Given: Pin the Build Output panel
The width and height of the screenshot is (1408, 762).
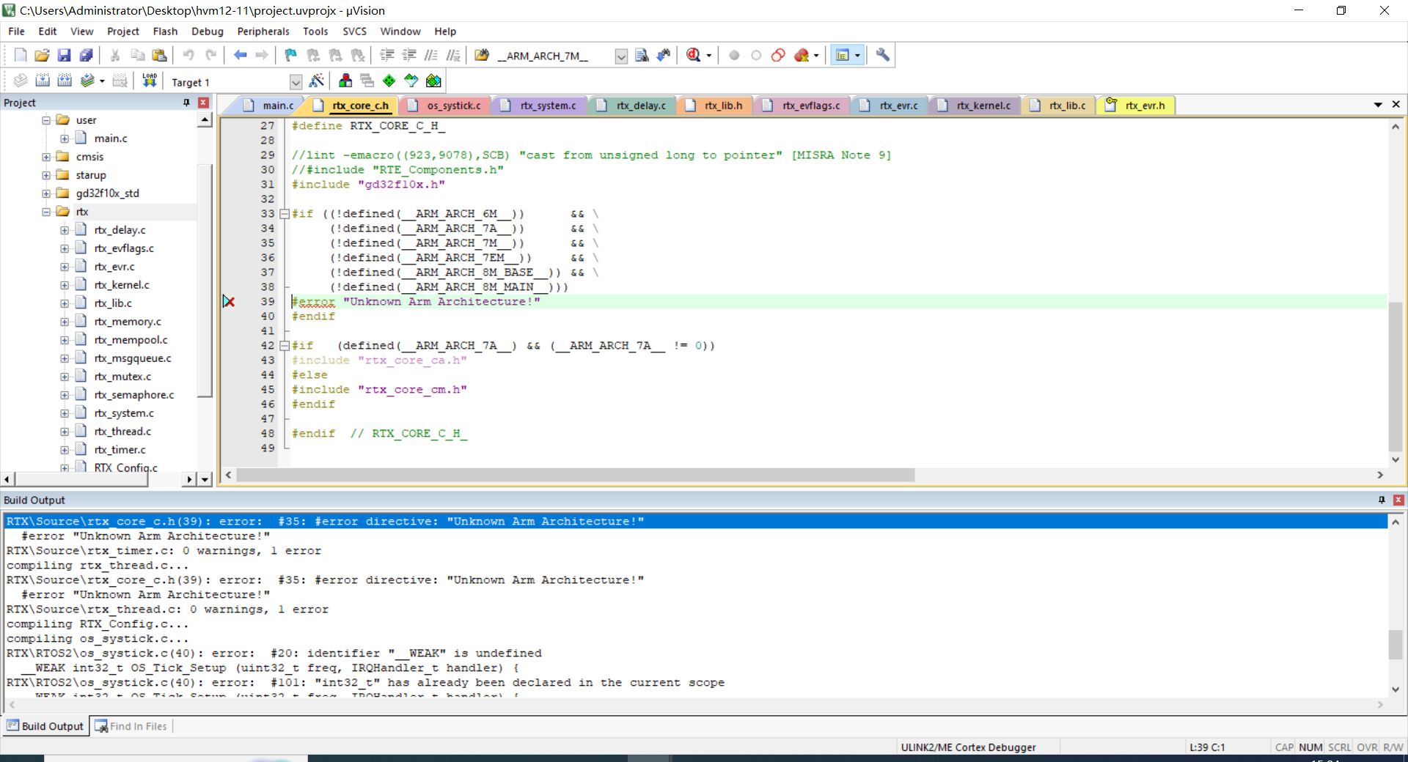Looking at the screenshot, I should [x=1382, y=500].
